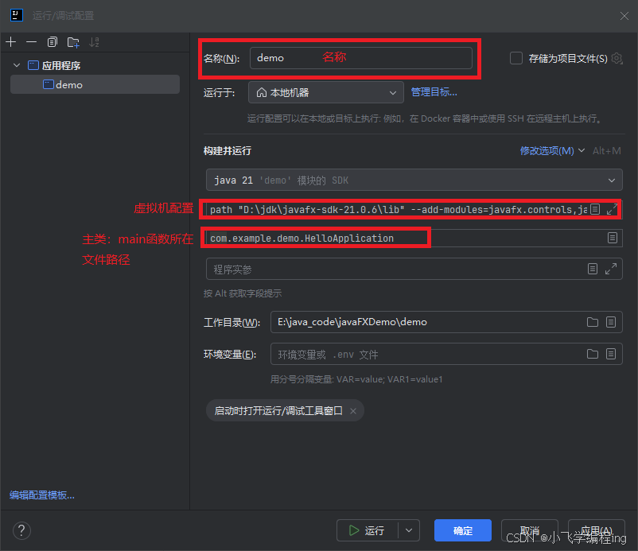Open help with question mark icon
Screen dimensions: 638x551
point(21,530)
